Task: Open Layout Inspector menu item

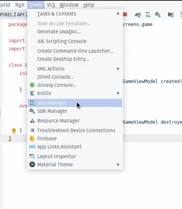Action: tap(75, 156)
